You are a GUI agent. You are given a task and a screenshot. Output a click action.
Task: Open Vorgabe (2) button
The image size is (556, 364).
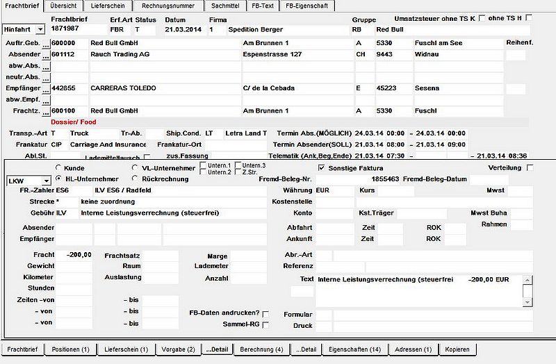click(x=179, y=349)
